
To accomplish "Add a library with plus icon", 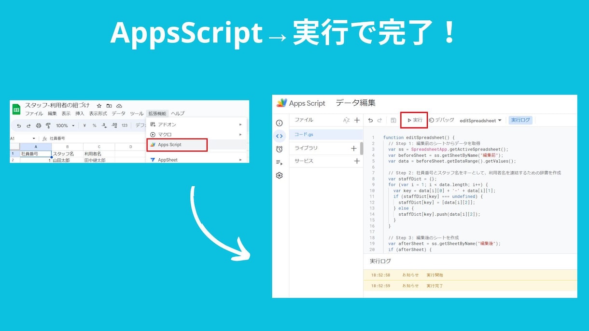I will pyautogui.click(x=353, y=148).
